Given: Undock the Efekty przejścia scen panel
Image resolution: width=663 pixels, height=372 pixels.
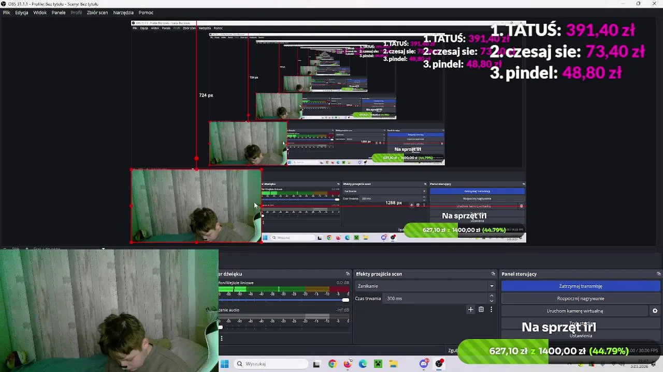Looking at the screenshot, I should [x=493, y=274].
